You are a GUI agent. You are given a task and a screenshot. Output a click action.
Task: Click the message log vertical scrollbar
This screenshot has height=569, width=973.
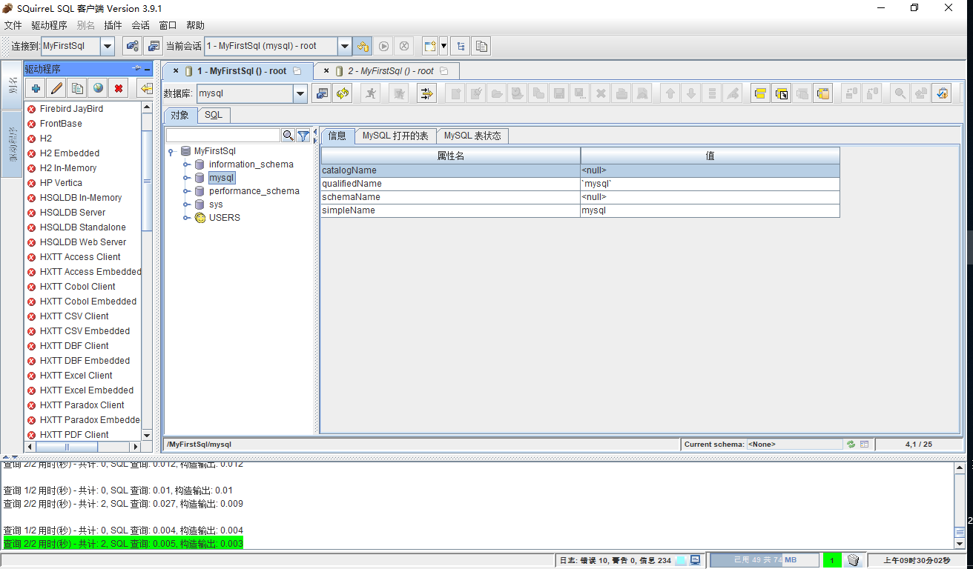960,505
